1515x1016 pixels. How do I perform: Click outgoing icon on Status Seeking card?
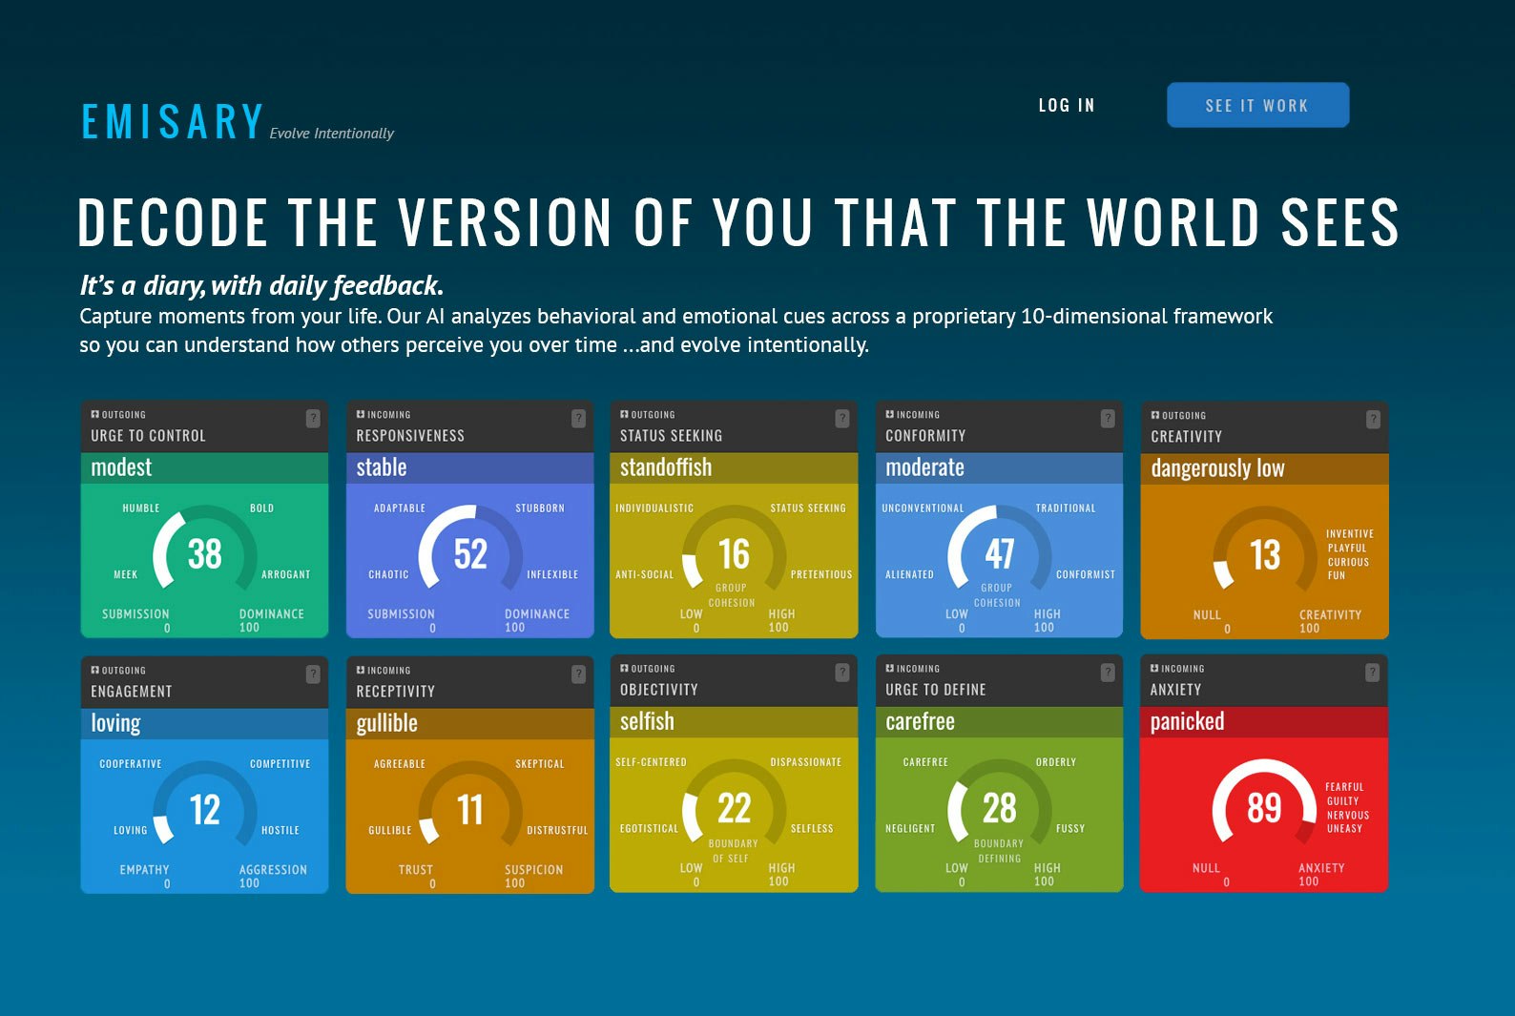click(624, 414)
